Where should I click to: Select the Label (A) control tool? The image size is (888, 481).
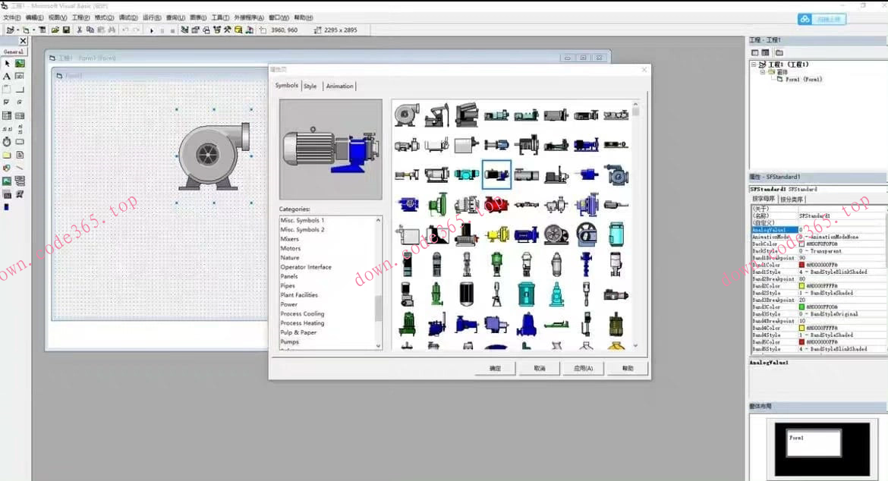pos(7,77)
